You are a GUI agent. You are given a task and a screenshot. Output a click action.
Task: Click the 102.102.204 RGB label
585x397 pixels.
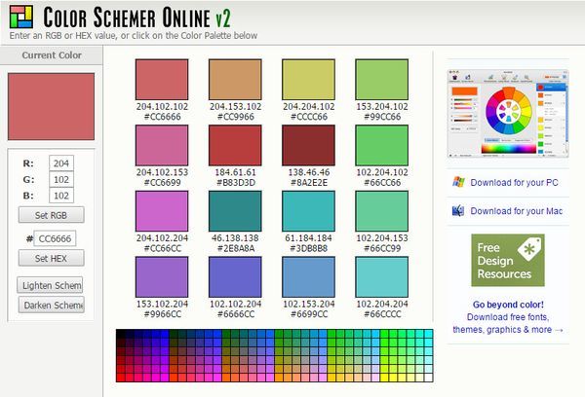pos(235,304)
